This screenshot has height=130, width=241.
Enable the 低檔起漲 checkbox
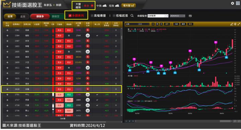(114, 16)
